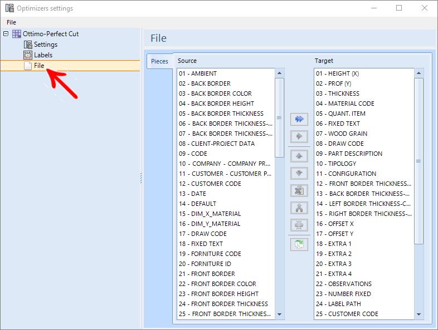
Task: Click the green refresh/restore button
Action: click(x=299, y=245)
